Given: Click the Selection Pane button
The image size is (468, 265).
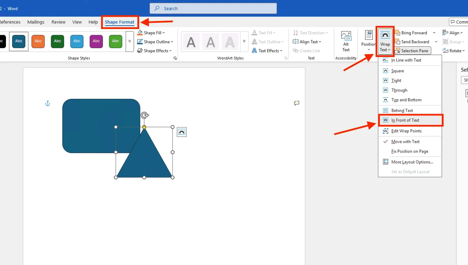Looking at the screenshot, I should (412, 51).
